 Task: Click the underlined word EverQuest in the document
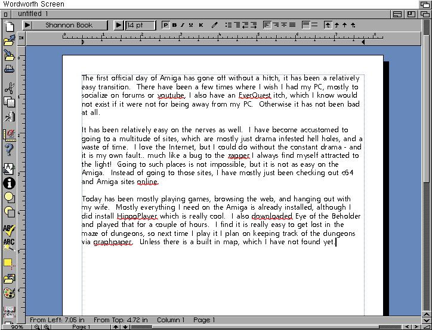[x=255, y=95]
